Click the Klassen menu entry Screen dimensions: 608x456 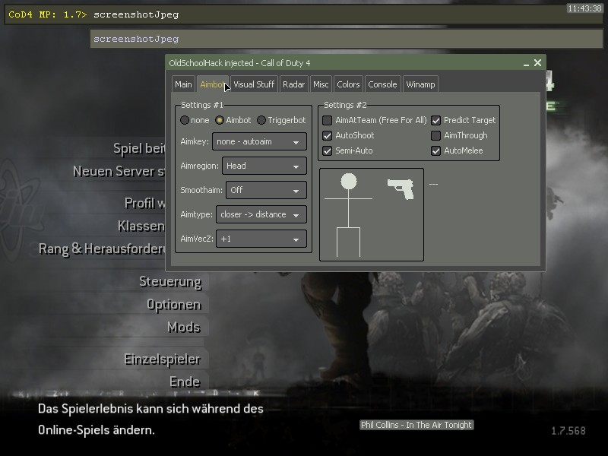141,226
